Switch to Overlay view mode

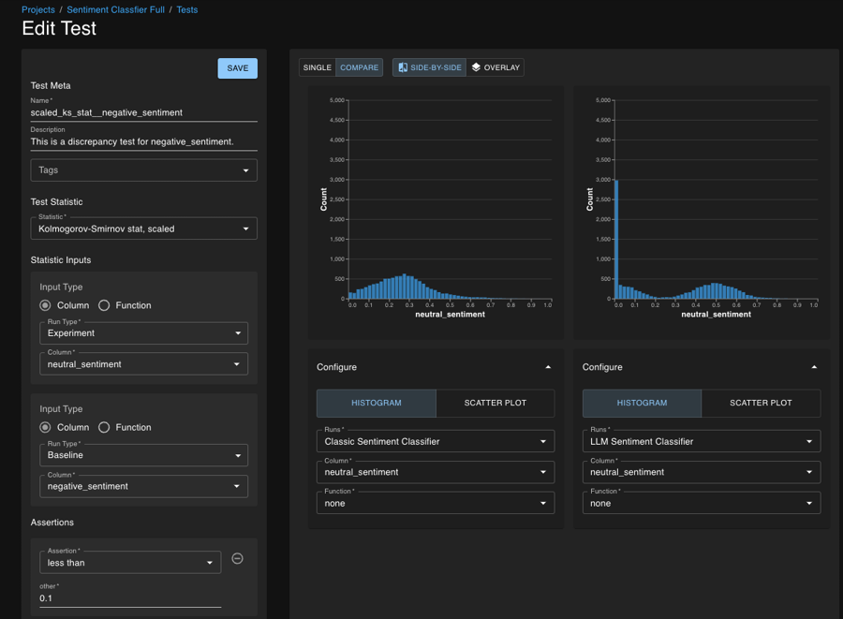495,67
